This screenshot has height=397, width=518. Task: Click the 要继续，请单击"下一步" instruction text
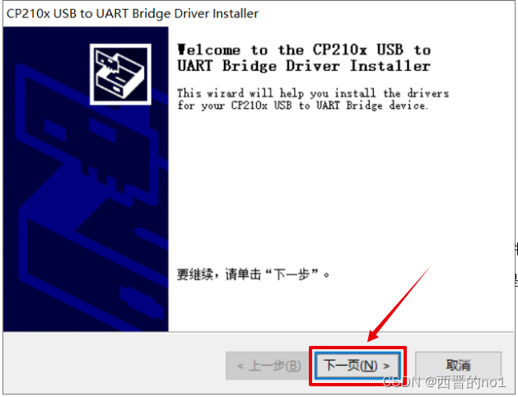pos(254,274)
